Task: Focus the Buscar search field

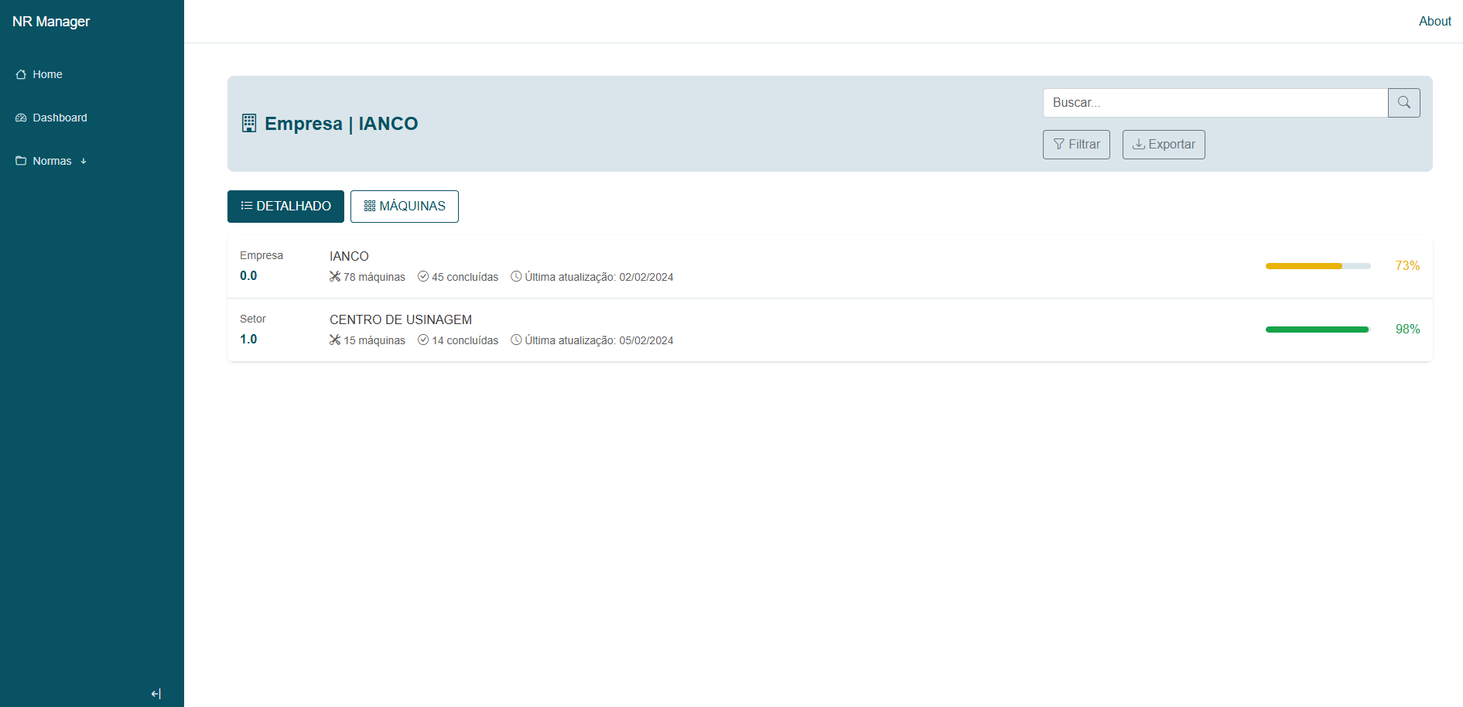Action: (1215, 103)
